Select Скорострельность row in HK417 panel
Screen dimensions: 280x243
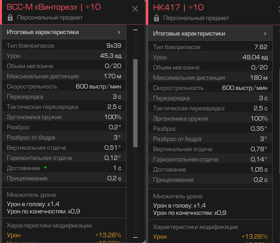tap(210, 88)
